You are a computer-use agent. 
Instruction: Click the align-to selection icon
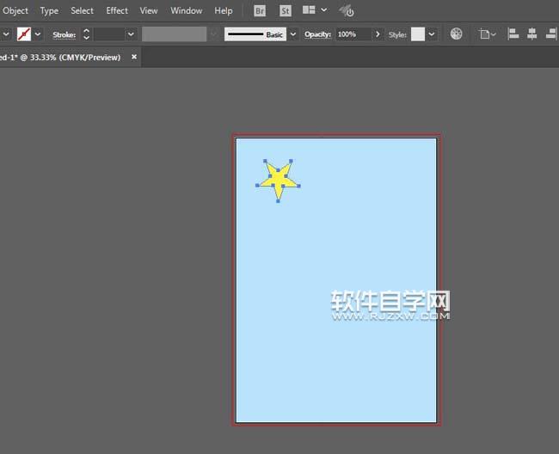click(486, 34)
